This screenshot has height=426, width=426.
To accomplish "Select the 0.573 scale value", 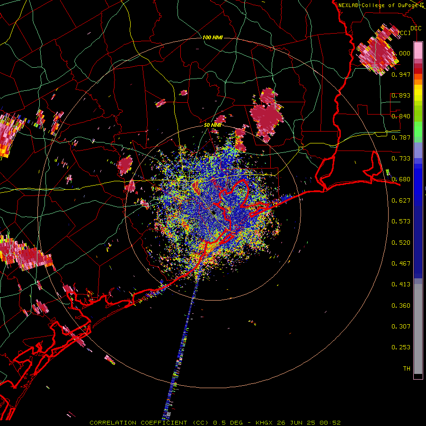I will [401, 222].
